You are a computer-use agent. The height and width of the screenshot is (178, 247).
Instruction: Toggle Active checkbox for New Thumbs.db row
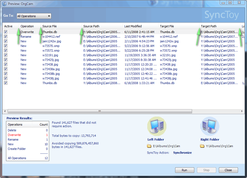(6, 83)
